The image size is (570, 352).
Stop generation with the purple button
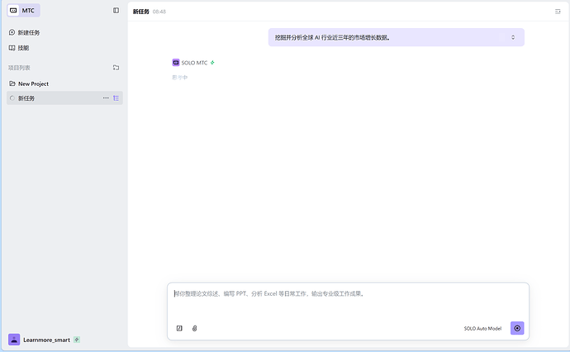tap(517, 328)
